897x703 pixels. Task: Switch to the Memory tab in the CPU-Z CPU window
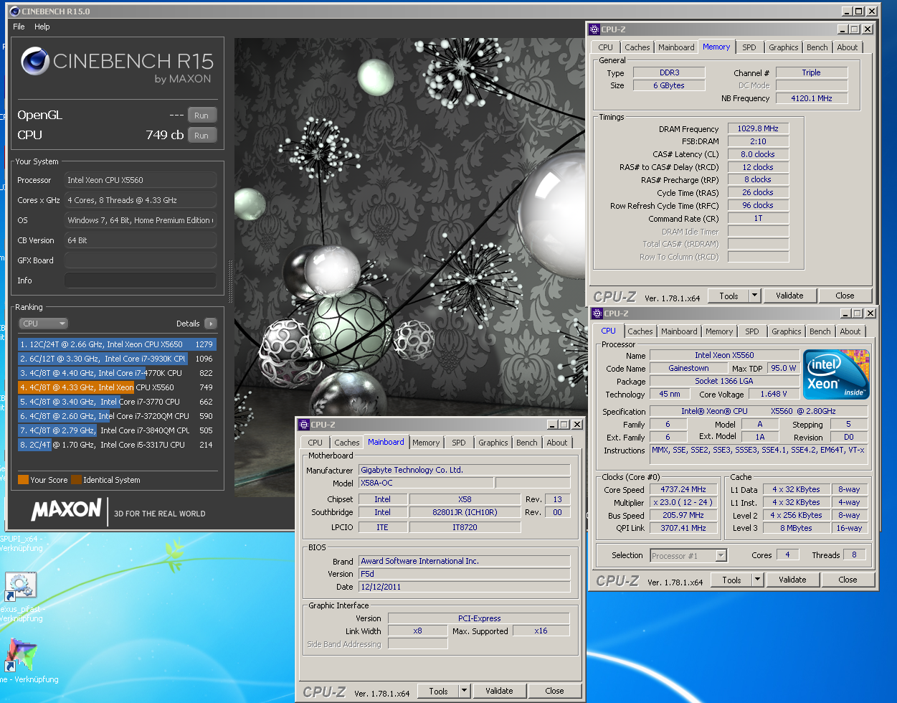pyautogui.click(x=719, y=331)
